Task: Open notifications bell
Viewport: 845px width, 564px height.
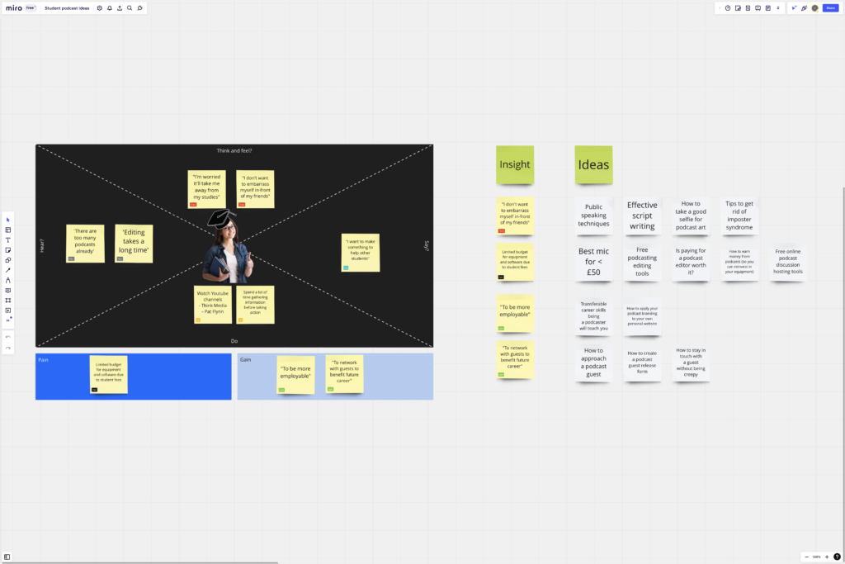Action: point(110,8)
